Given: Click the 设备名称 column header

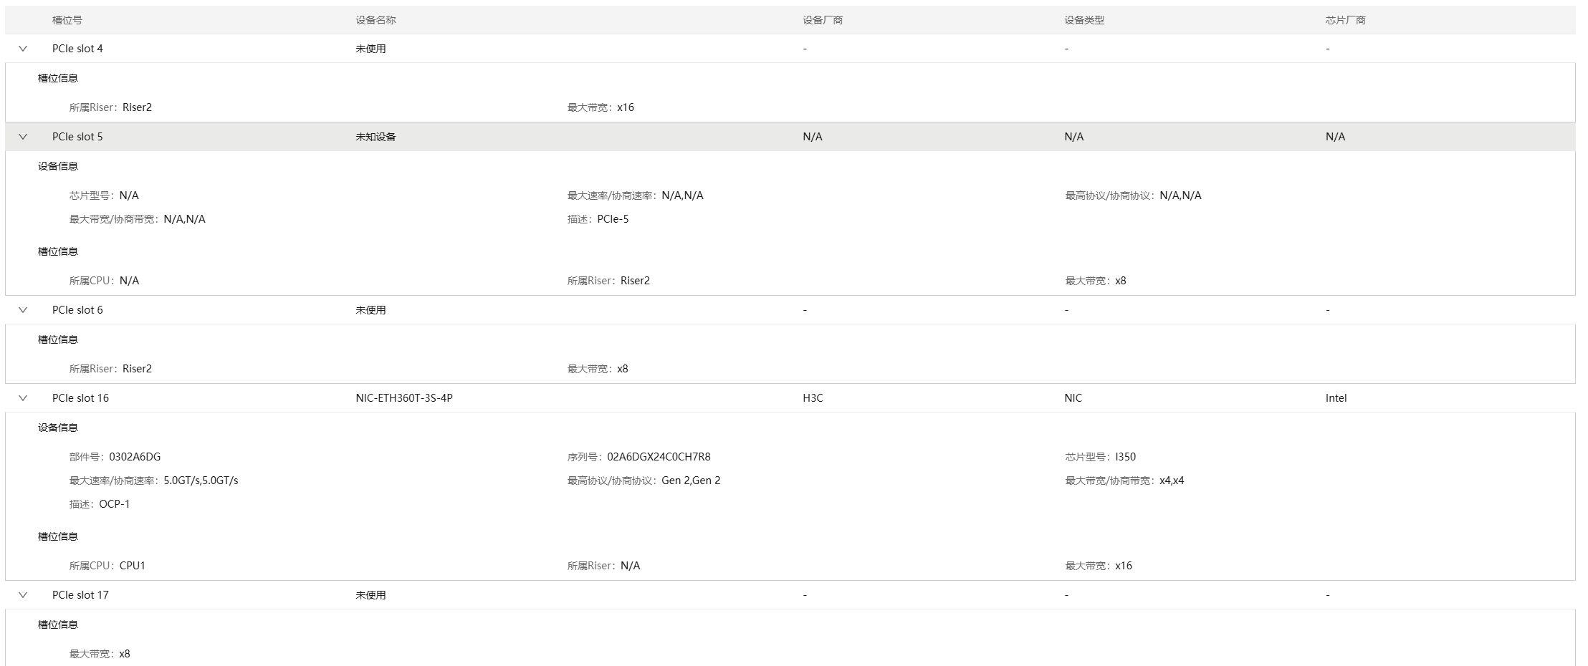Looking at the screenshot, I should point(376,20).
